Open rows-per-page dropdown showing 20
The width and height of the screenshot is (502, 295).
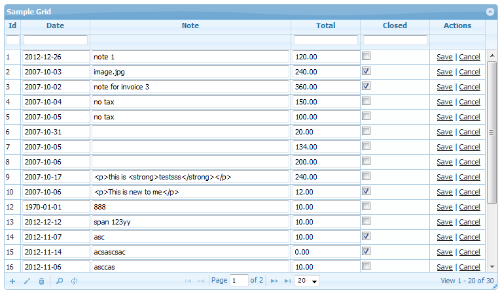(307, 281)
